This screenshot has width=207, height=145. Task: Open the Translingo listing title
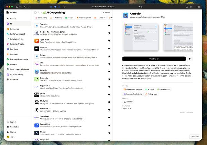[x=45, y=116]
